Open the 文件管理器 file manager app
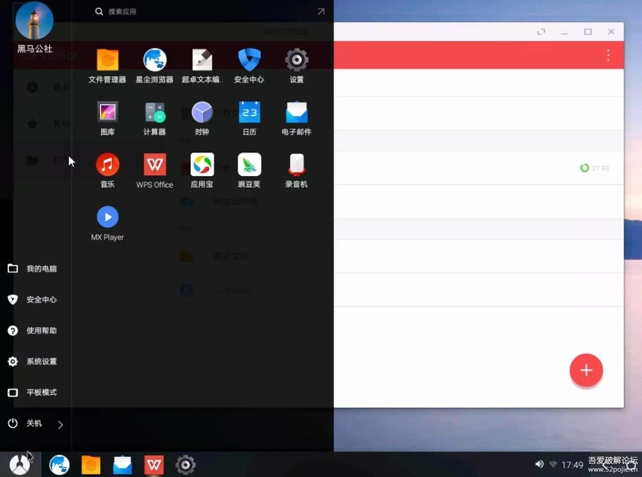The image size is (642, 477). [x=107, y=60]
